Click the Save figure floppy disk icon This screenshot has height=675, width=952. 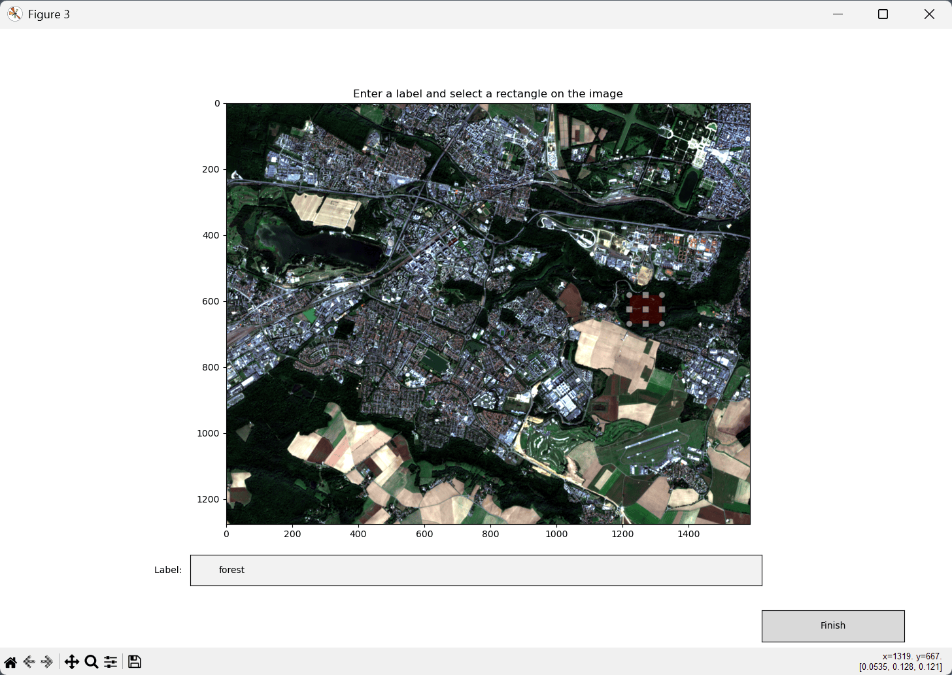pos(135,662)
